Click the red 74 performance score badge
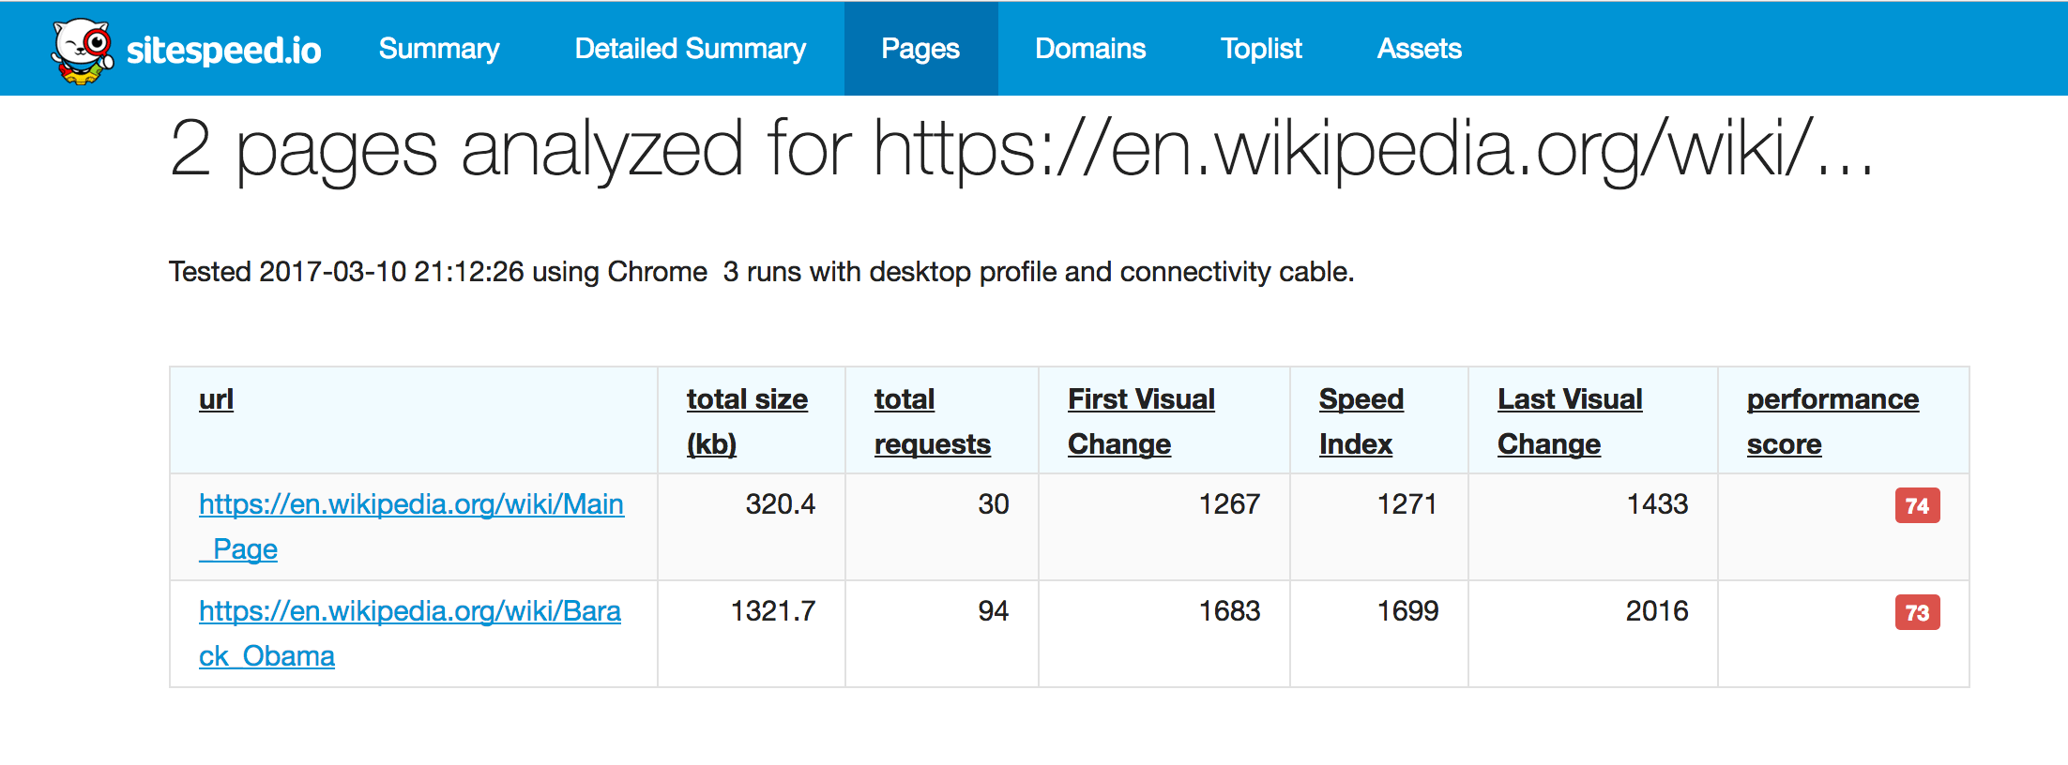The image size is (2068, 765). pyautogui.click(x=1917, y=506)
